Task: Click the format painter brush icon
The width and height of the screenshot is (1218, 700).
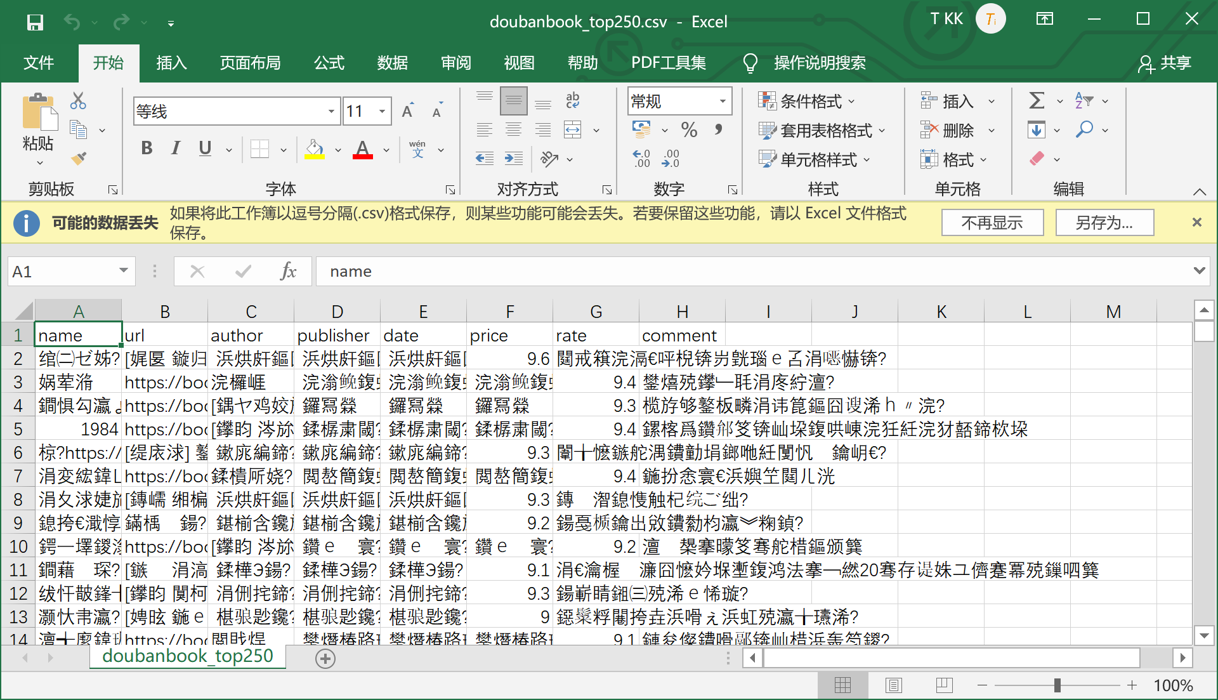Action: tap(79, 158)
